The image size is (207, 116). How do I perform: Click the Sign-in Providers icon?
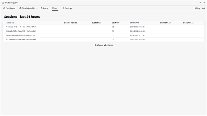point(20,8)
